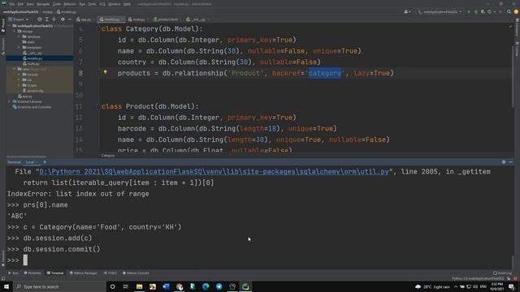Expand the database folder

click(19, 36)
